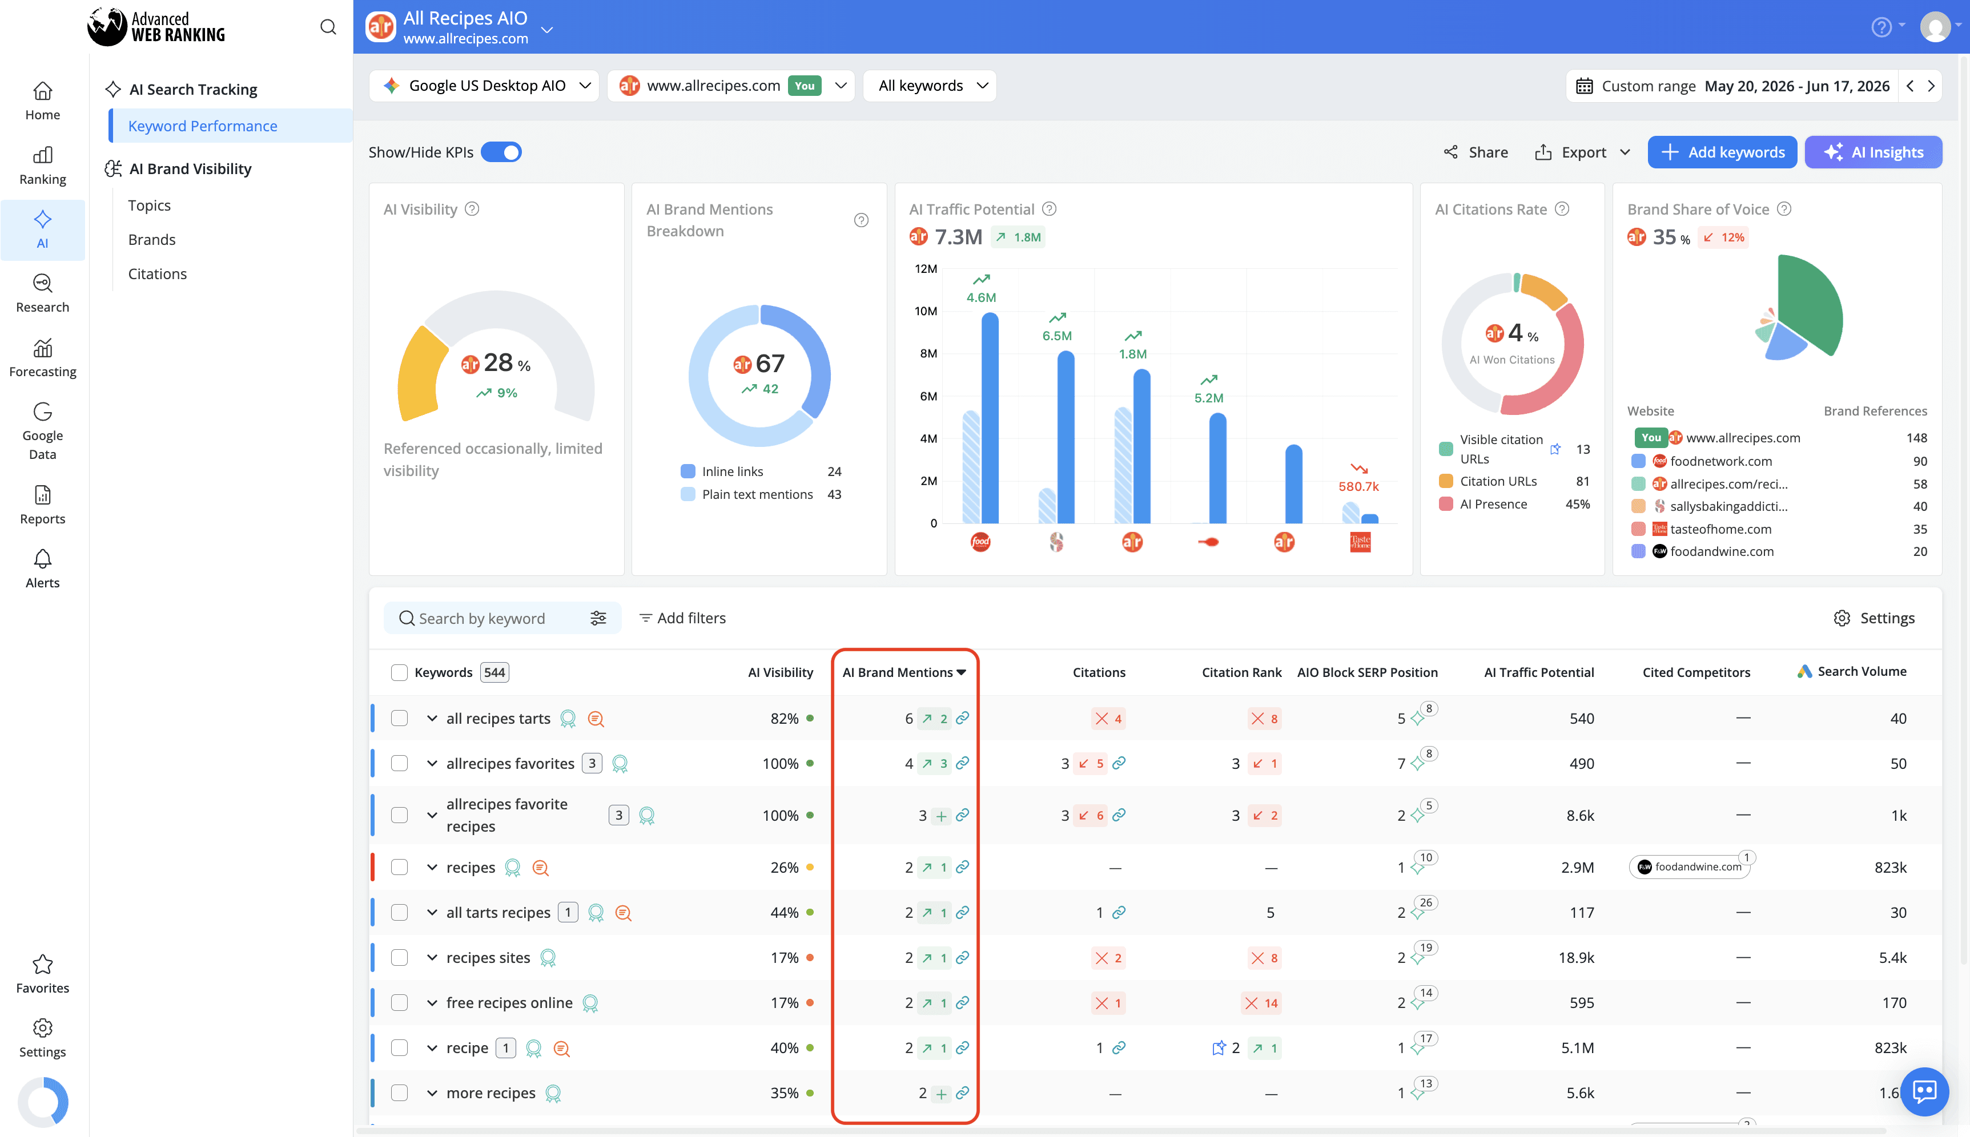The image size is (1970, 1137).
Task: Open the Ranking section
Action: point(42,166)
